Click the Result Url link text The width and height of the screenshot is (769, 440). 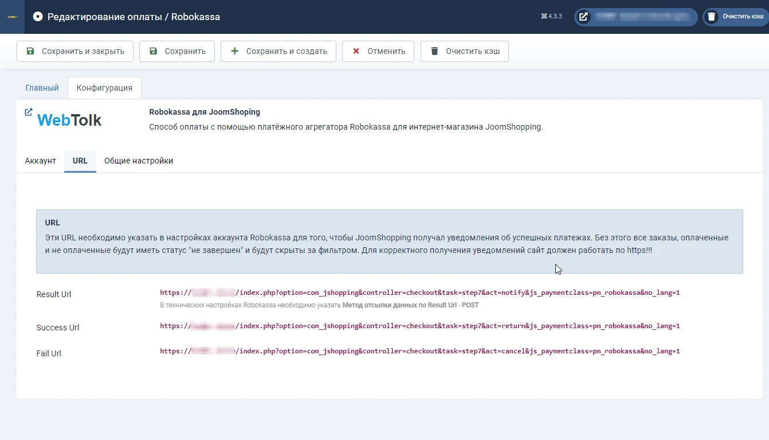[420, 293]
